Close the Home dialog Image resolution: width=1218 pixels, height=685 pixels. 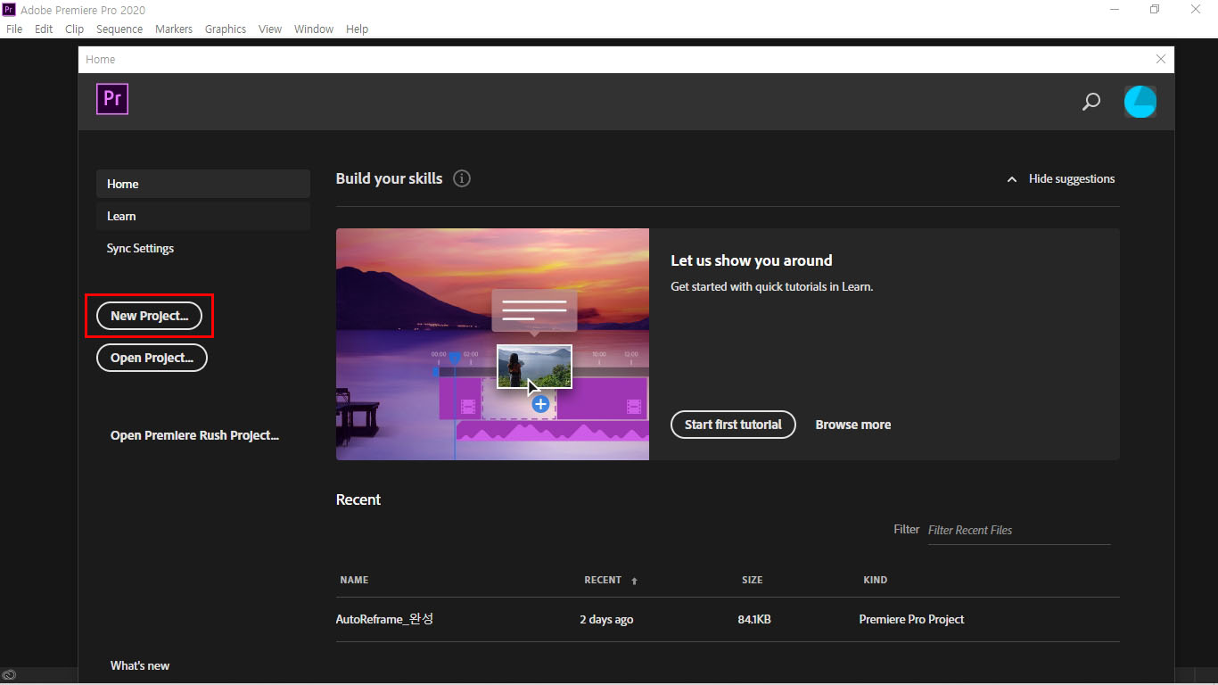click(x=1160, y=59)
